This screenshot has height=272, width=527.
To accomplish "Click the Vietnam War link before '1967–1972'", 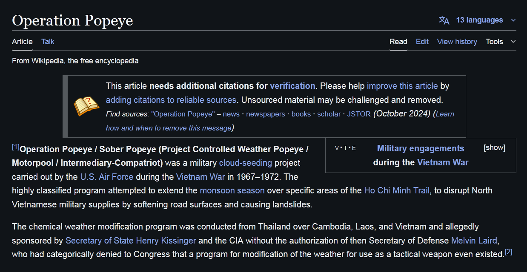I will point(200,176).
